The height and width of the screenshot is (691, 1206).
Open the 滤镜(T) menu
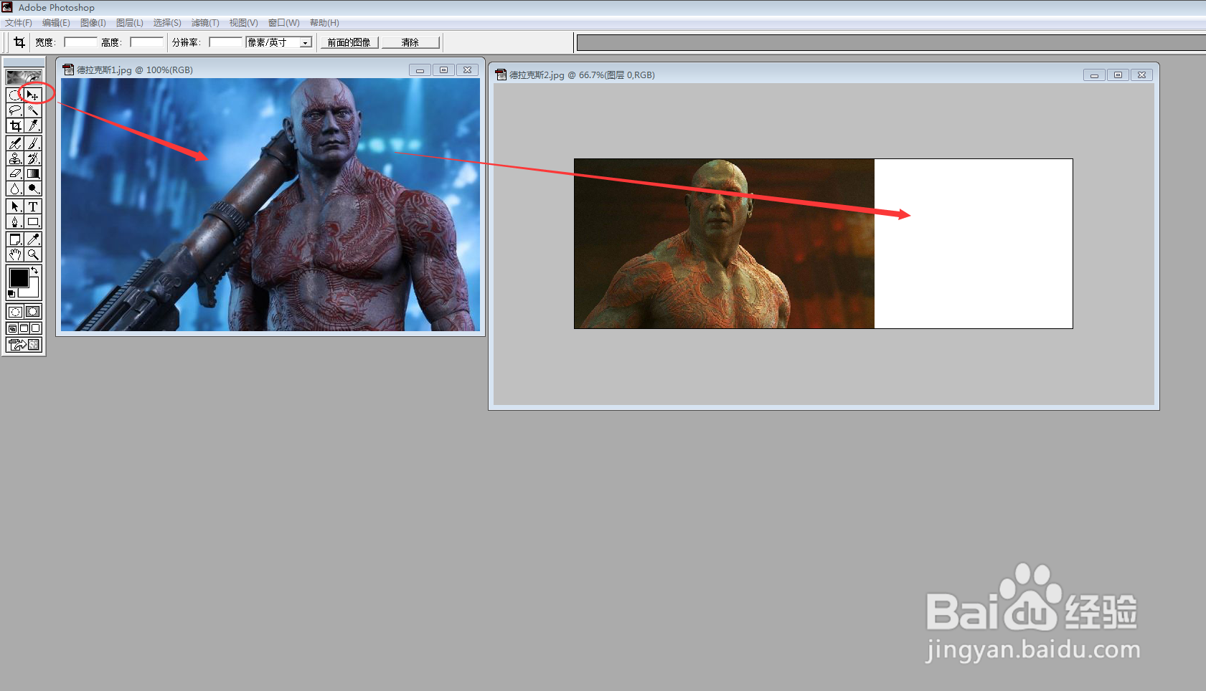(x=205, y=23)
